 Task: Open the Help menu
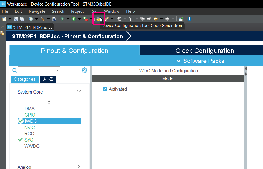pyautogui.click(x=130, y=11)
